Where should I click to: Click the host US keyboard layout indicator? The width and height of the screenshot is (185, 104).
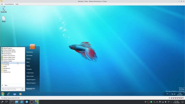pyautogui.click(x=163, y=102)
